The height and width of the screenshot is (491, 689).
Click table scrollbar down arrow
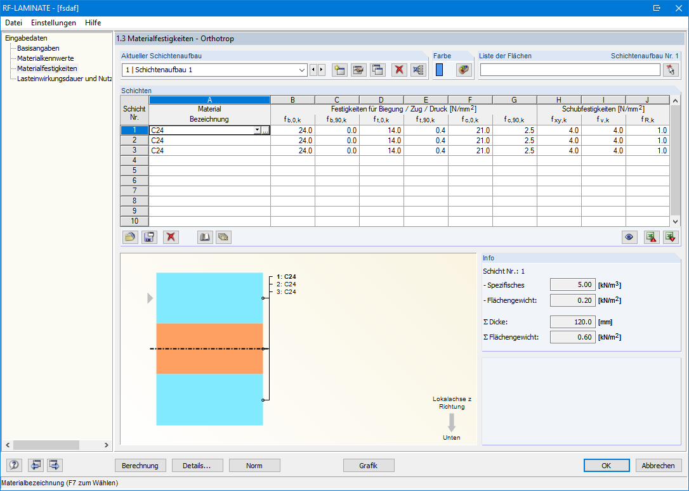(x=676, y=222)
